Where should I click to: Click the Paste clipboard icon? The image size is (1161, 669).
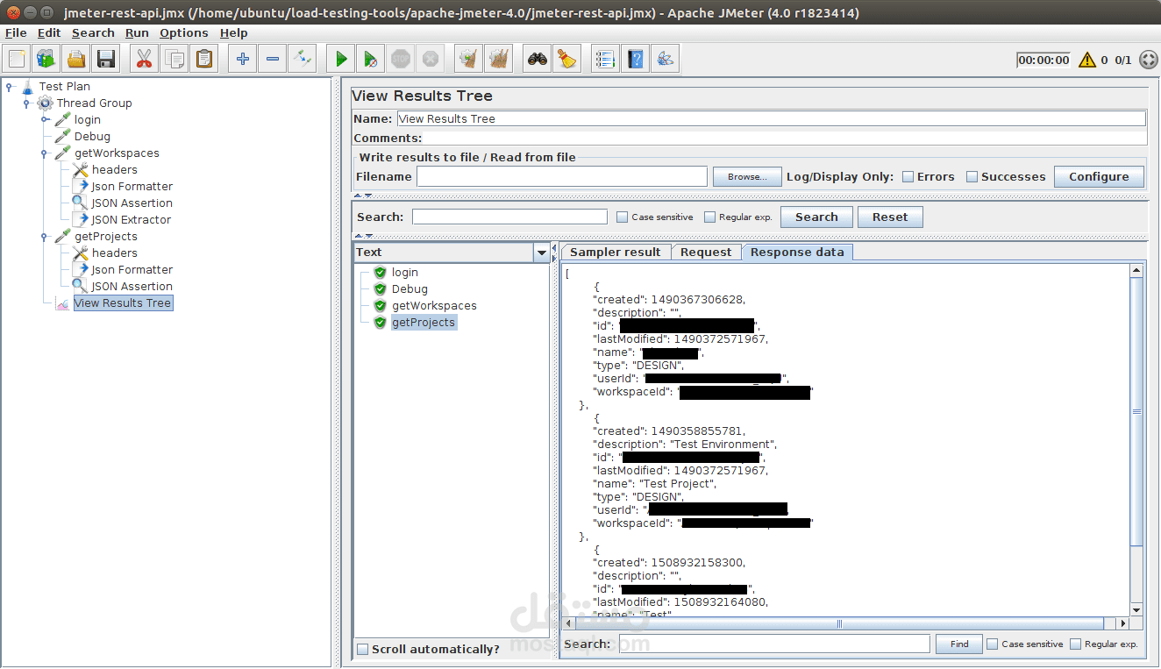pyautogui.click(x=204, y=59)
